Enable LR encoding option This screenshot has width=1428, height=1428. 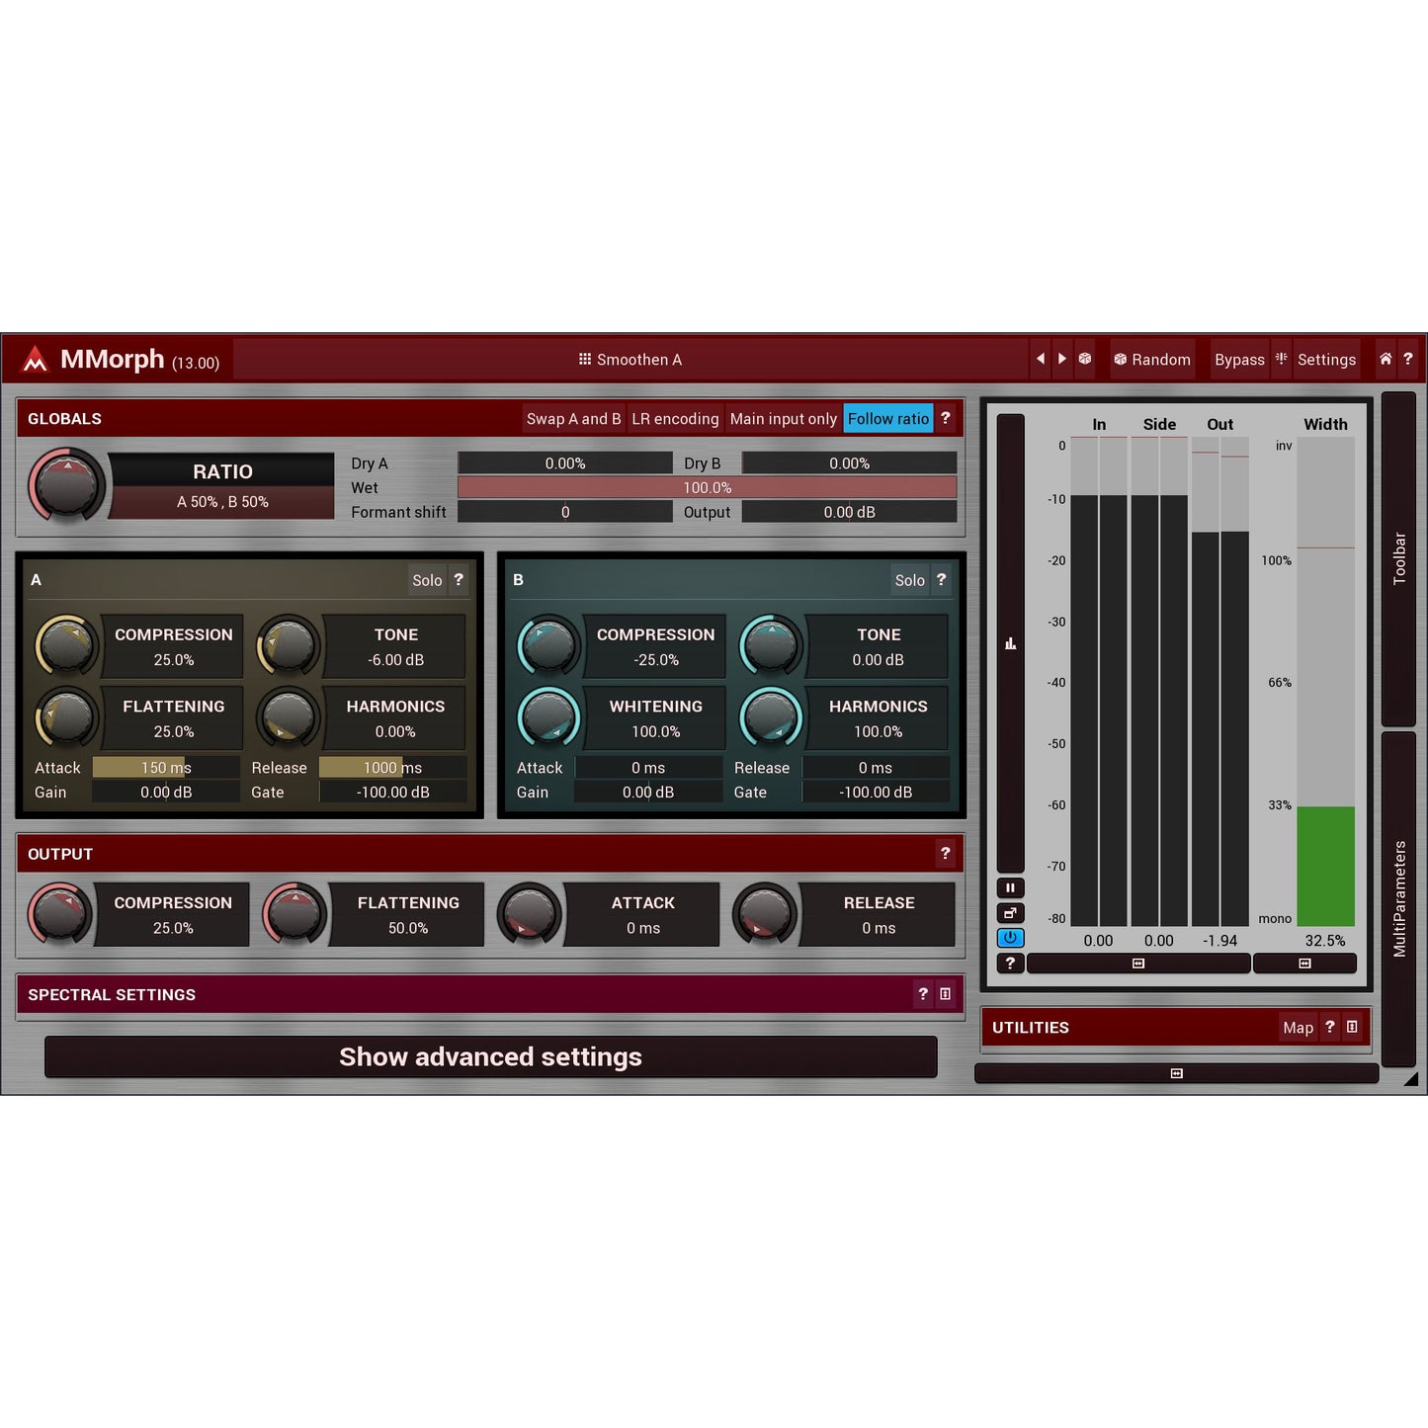click(x=675, y=418)
